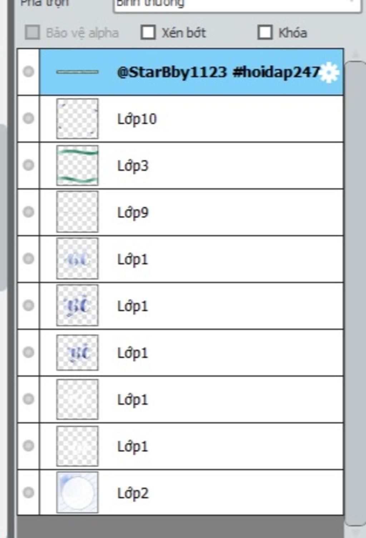This screenshot has width=366, height=538.
Task: Toggle visibility dot of Lớp10 layer
Action: (x=29, y=118)
